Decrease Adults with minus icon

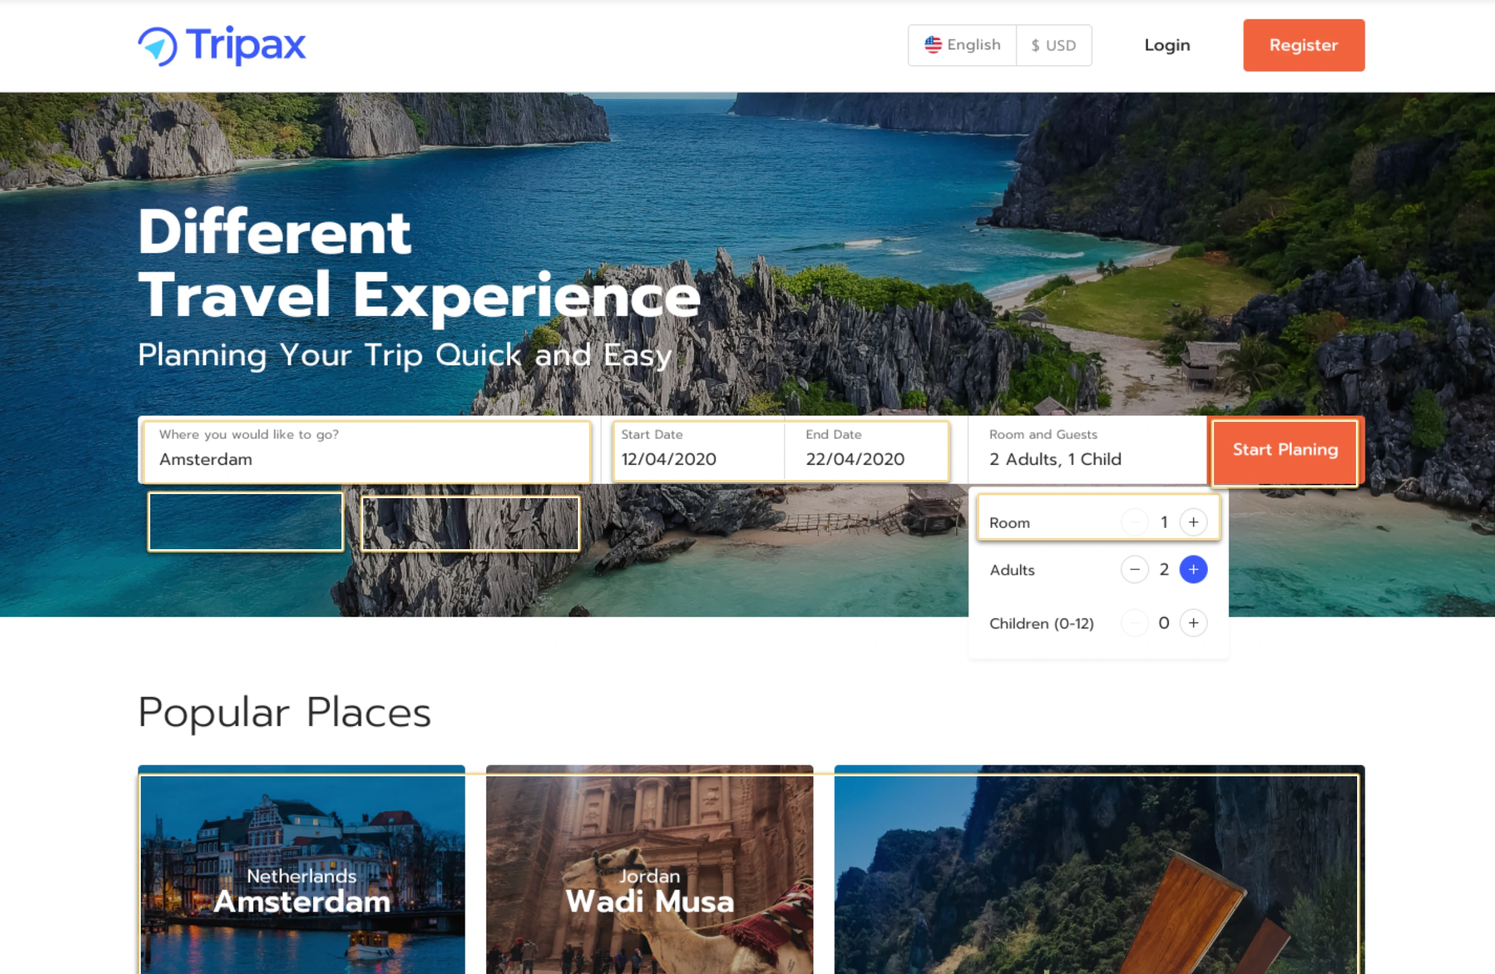click(1134, 569)
